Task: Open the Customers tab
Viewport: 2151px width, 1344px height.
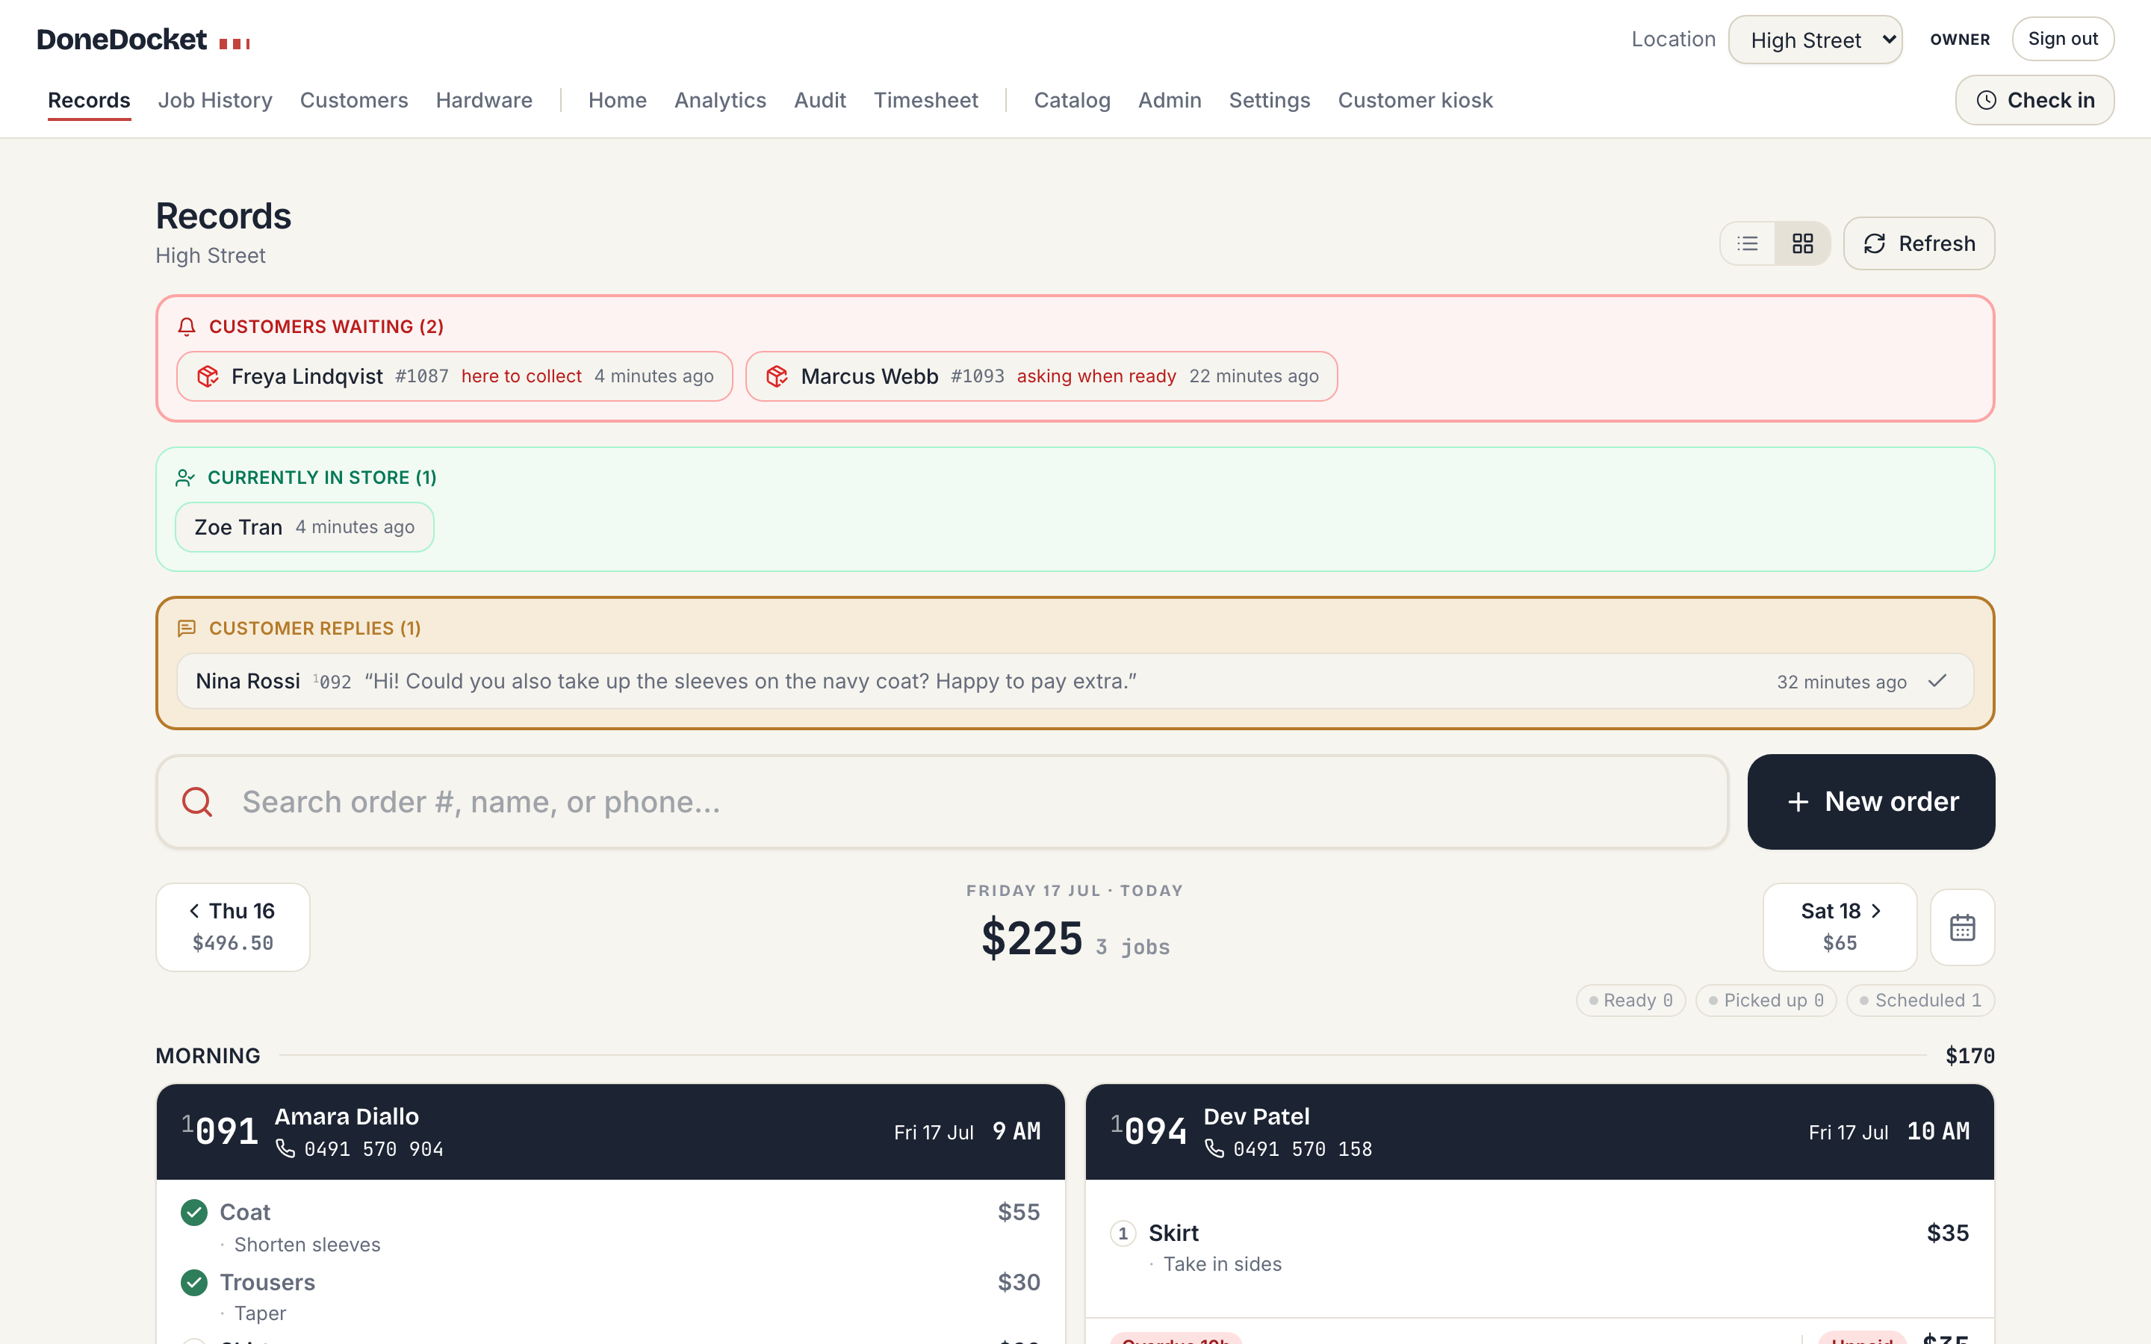Action: pyautogui.click(x=354, y=101)
